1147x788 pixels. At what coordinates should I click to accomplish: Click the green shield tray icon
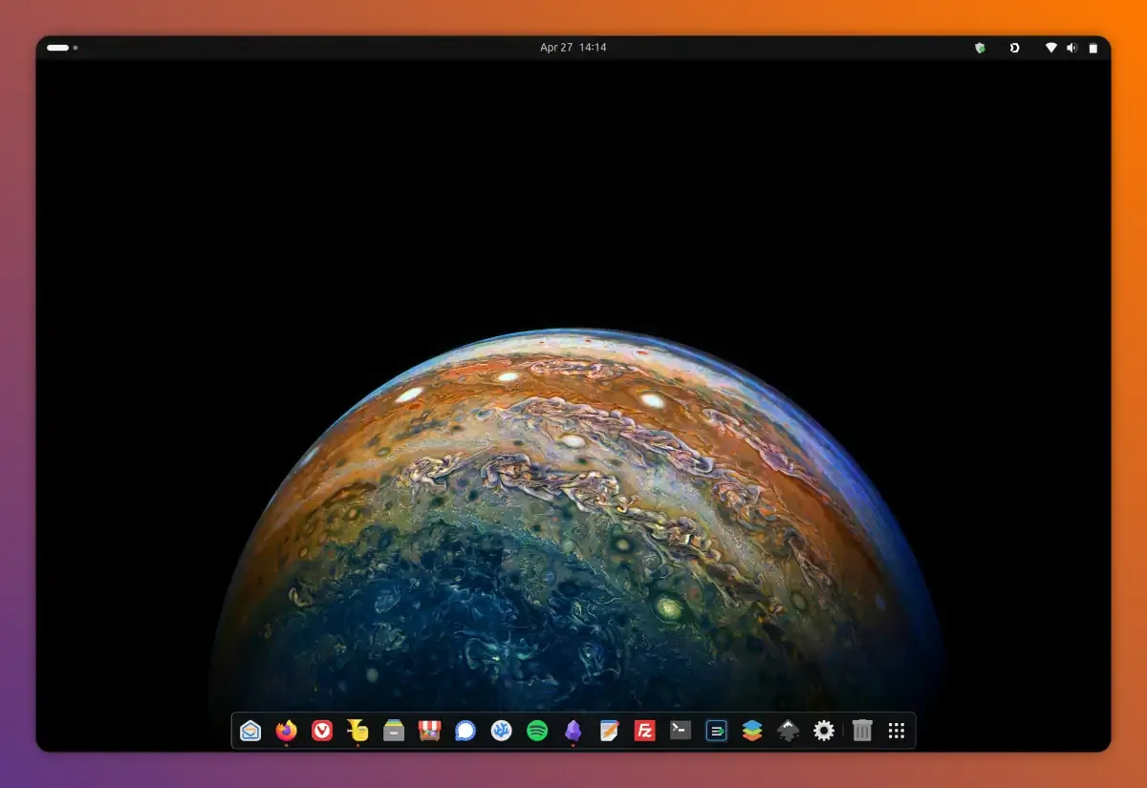(x=980, y=48)
